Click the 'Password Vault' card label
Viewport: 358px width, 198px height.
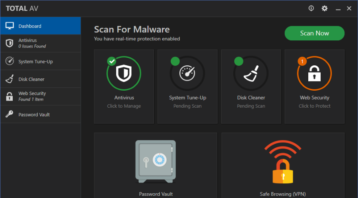pyautogui.click(x=156, y=194)
